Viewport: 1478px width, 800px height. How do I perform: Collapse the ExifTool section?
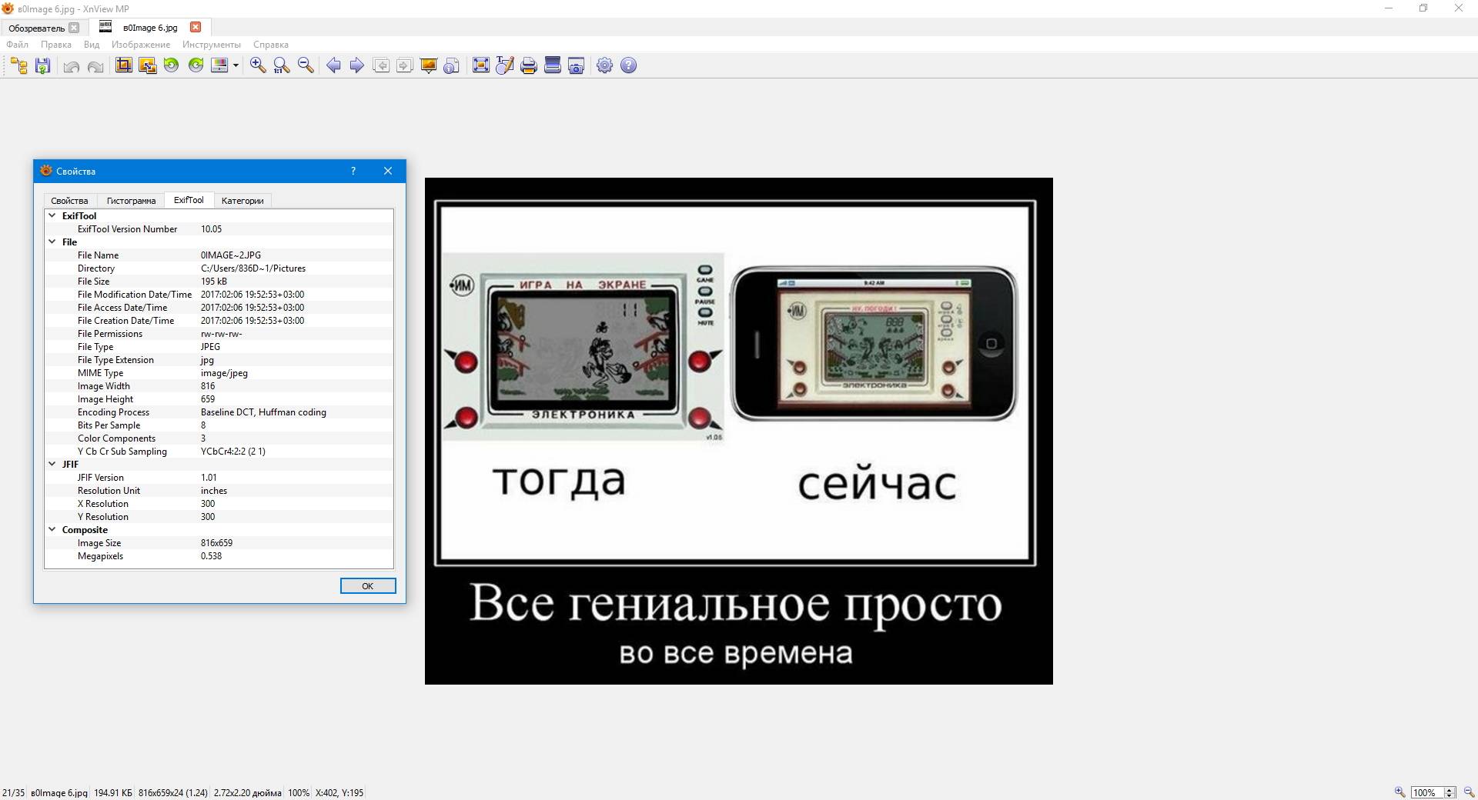[x=52, y=216]
